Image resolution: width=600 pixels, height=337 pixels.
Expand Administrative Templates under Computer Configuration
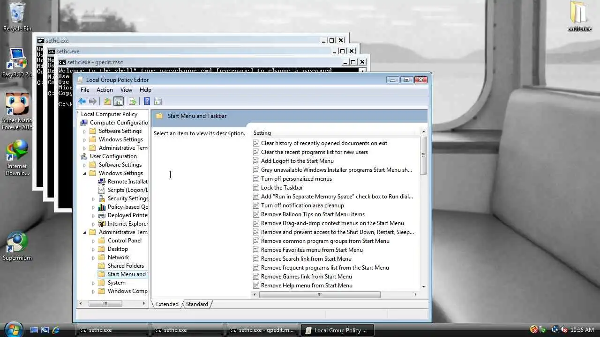[84, 148]
